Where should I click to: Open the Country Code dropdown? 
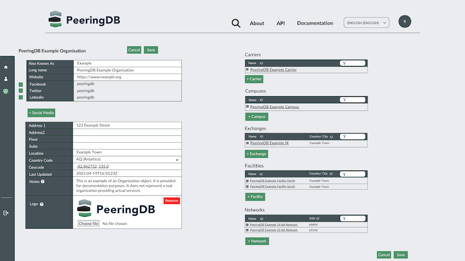(x=127, y=159)
